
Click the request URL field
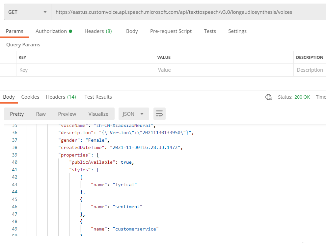[x=189, y=12]
